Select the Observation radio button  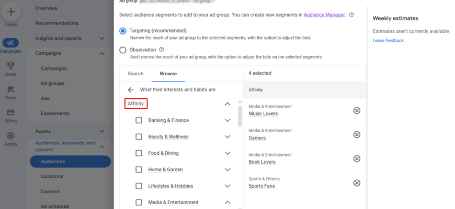click(123, 50)
